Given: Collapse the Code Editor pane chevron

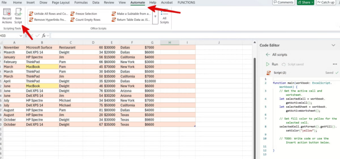Looking at the screenshot, I should pos(333,45).
